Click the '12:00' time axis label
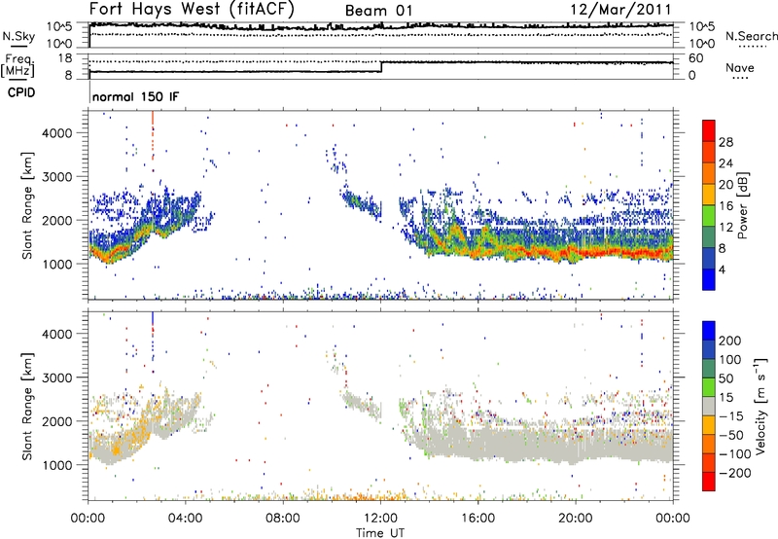 pos(380,519)
